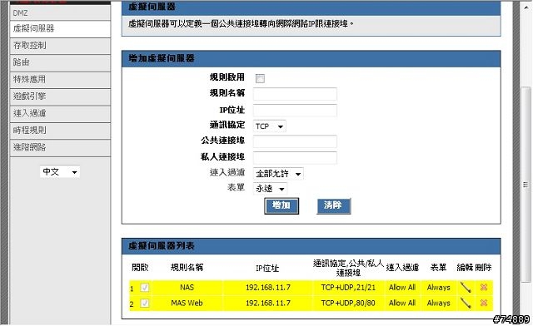Click Allow All in the NAS row
Image resolution: width=533 pixels, height=326 pixels.
[x=402, y=287]
